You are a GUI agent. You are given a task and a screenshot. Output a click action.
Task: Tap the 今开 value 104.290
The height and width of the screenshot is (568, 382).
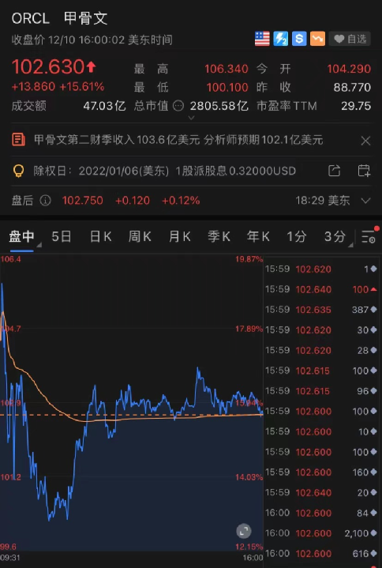coord(349,69)
